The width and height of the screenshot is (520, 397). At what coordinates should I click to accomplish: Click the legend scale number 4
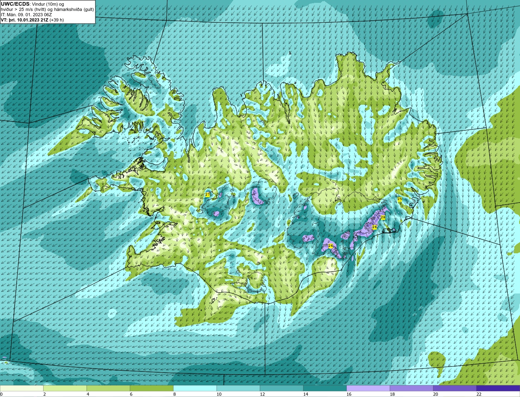pyautogui.click(x=88, y=394)
